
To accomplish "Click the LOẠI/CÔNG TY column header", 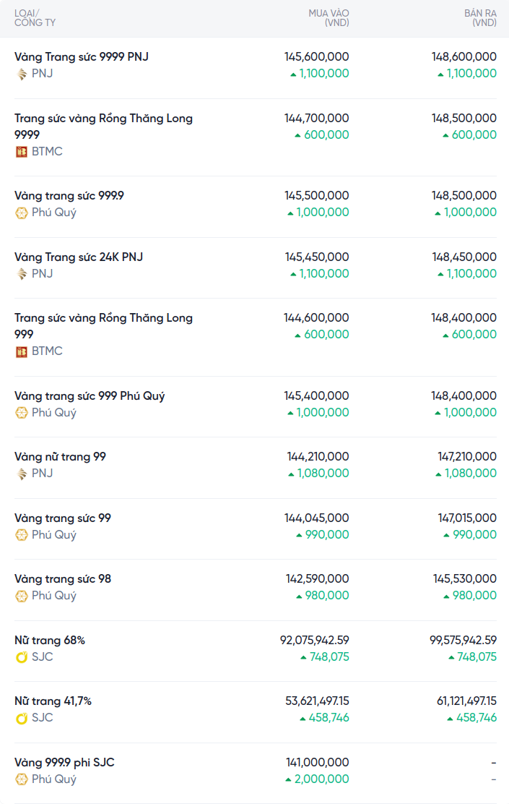I will [35, 18].
